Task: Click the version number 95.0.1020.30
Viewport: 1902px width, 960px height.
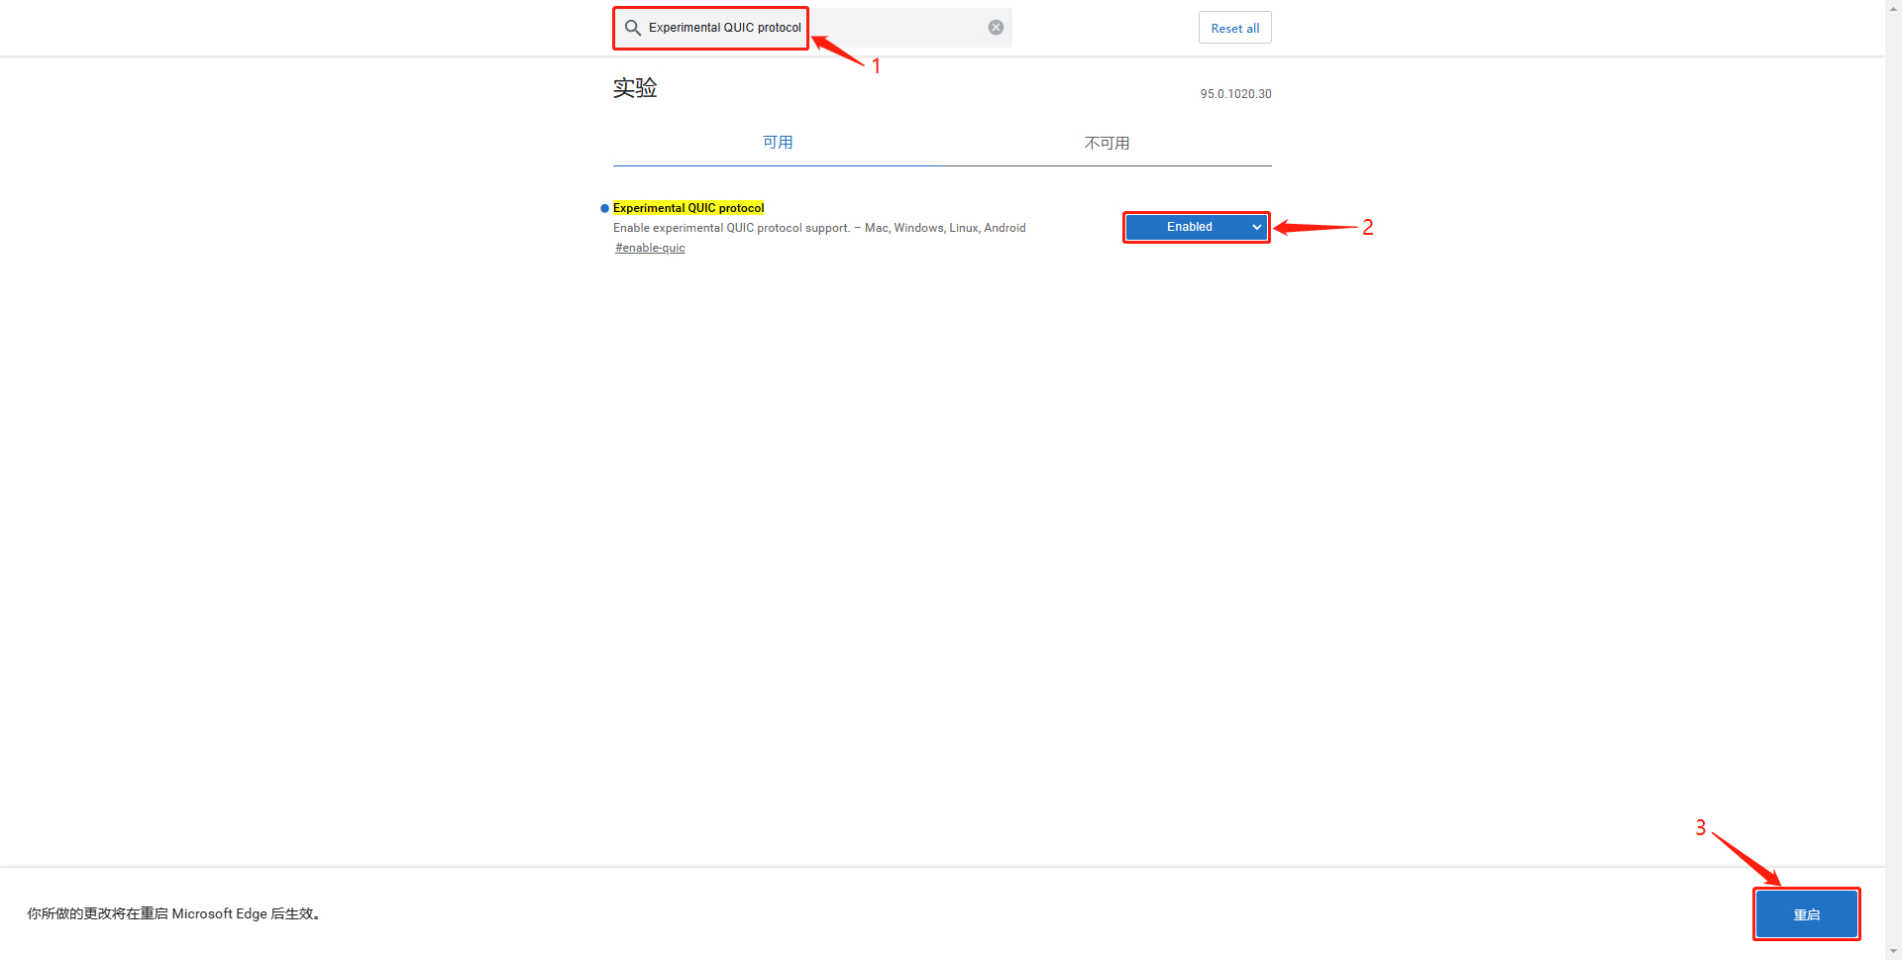Action: click(x=1235, y=94)
